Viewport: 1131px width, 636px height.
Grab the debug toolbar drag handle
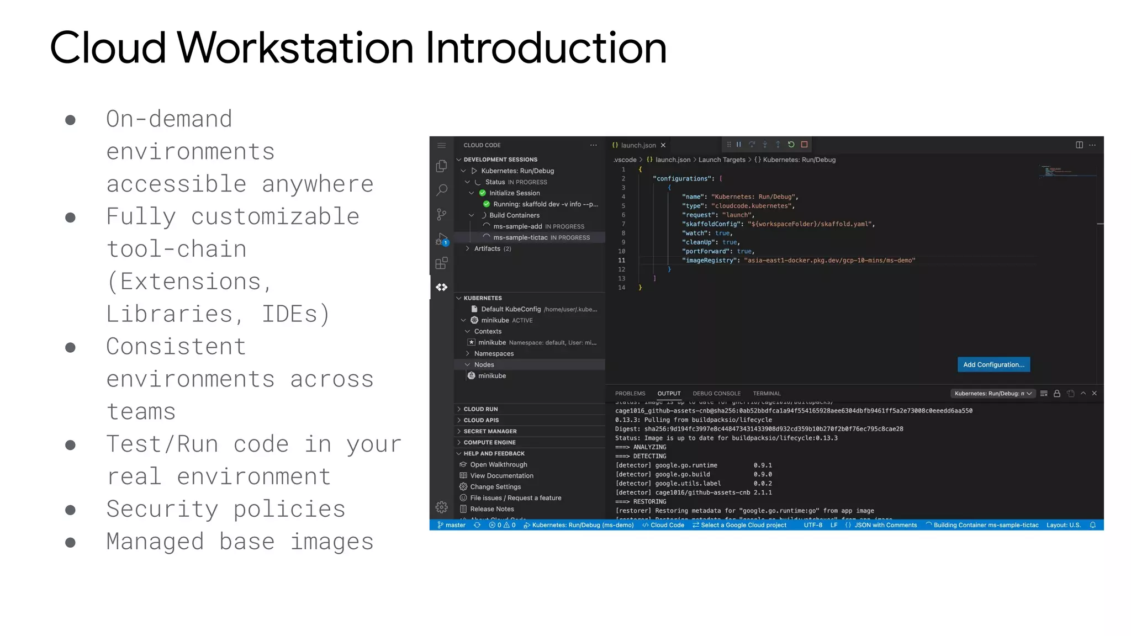point(729,145)
